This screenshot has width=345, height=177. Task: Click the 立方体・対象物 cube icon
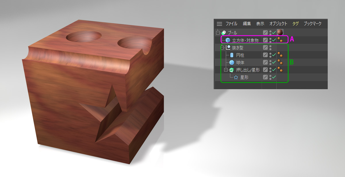[x=228, y=40]
